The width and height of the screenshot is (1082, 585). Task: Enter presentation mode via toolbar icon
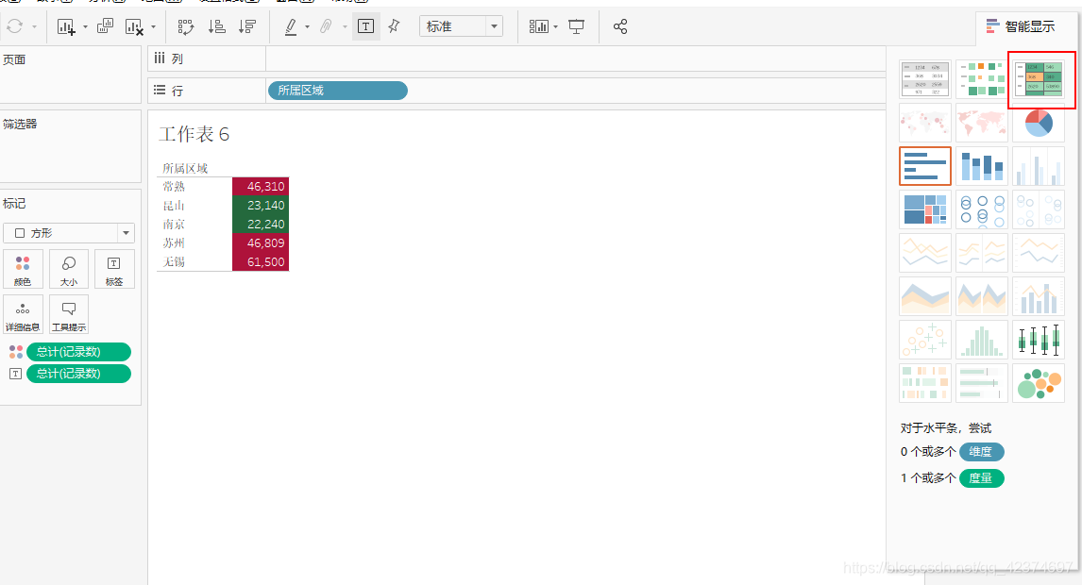576,27
